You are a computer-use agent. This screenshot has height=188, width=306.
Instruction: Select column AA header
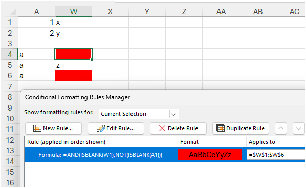[x=221, y=11]
